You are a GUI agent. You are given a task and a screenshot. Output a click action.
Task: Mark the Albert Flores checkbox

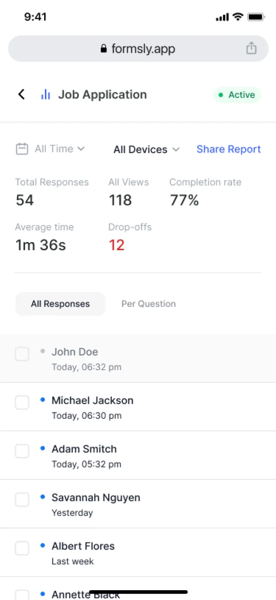click(x=22, y=548)
